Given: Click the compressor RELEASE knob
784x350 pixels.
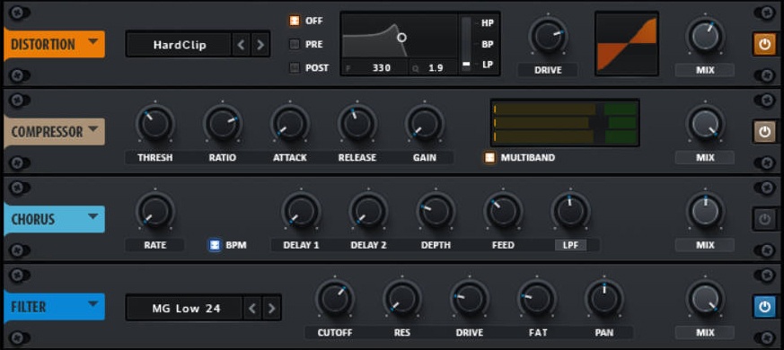Looking at the screenshot, I should [357, 124].
